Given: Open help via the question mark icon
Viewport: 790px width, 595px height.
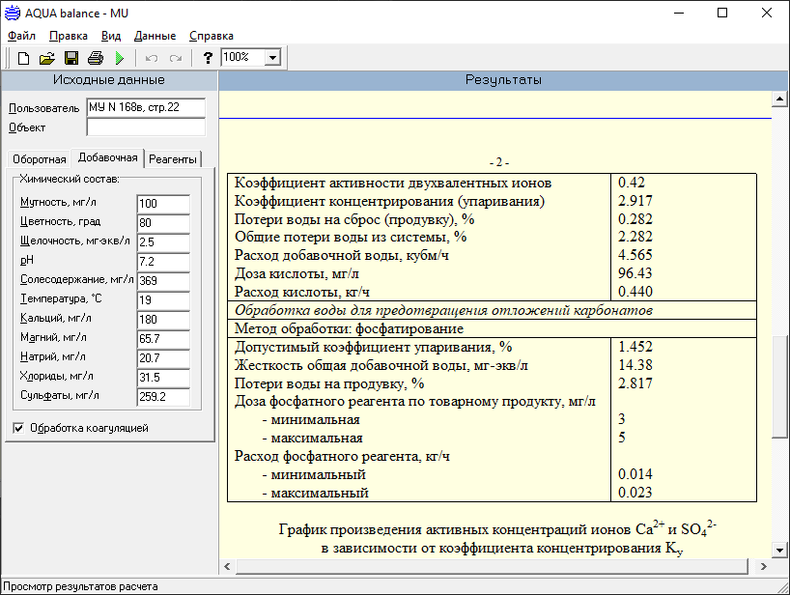Looking at the screenshot, I should (x=208, y=58).
